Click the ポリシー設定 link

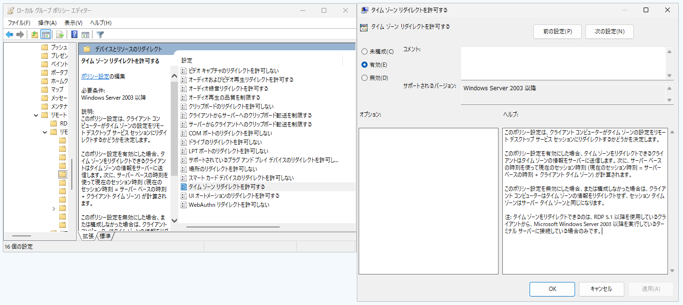[95, 76]
